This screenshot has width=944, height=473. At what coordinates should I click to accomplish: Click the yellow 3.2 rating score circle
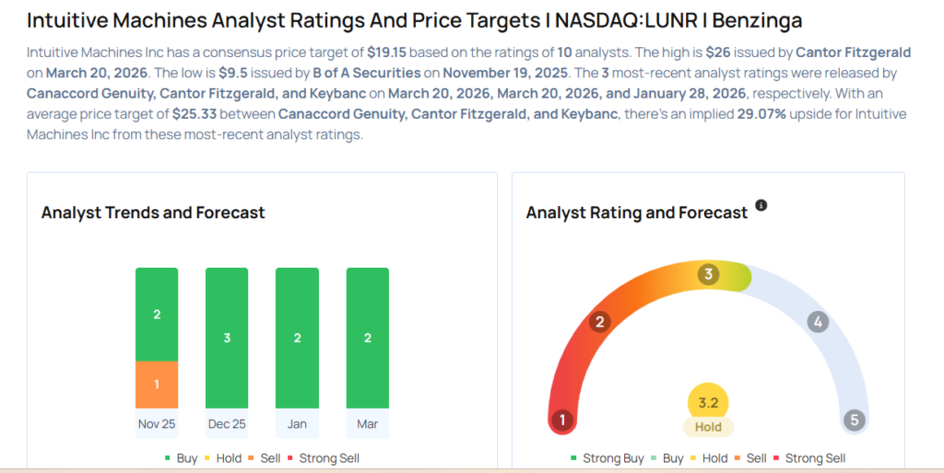708,402
